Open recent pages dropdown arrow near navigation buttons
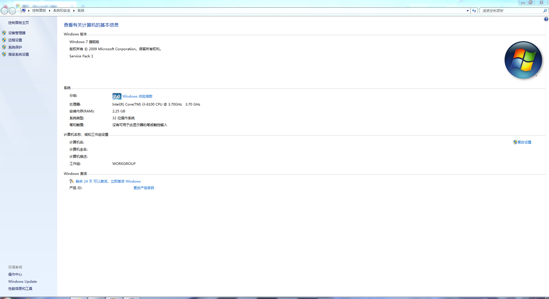549x299 pixels. tap(18, 11)
